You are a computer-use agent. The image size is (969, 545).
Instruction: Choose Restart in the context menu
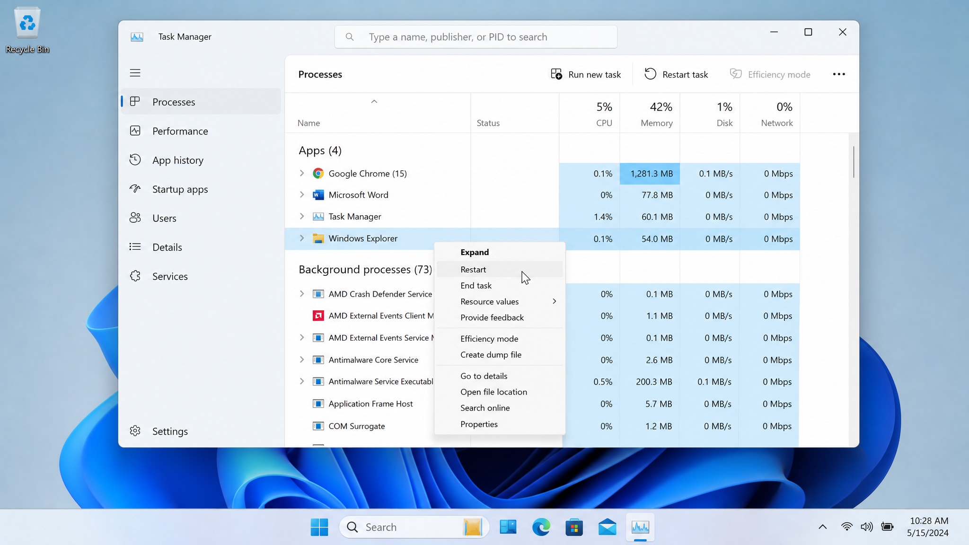point(500,269)
